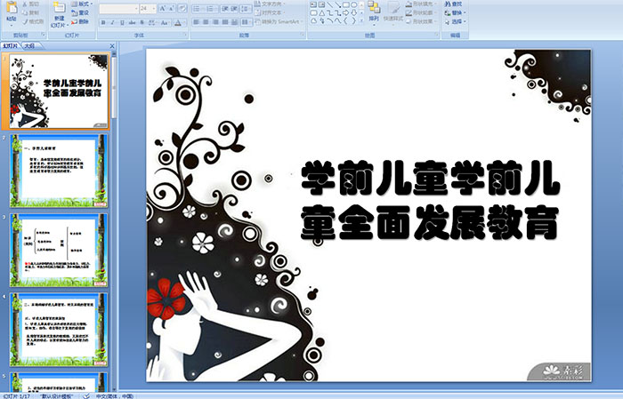Clear all formatting eraser icon
Viewport: 623px width, 399px height.
[x=182, y=8]
